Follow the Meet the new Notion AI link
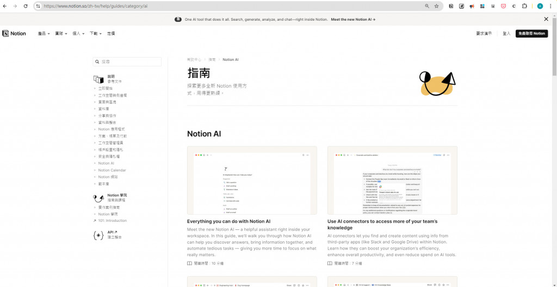The height and width of the screenshot is (287, 557). coord(353,20)
